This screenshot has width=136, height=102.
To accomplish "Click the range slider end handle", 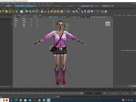I will 82,93.
